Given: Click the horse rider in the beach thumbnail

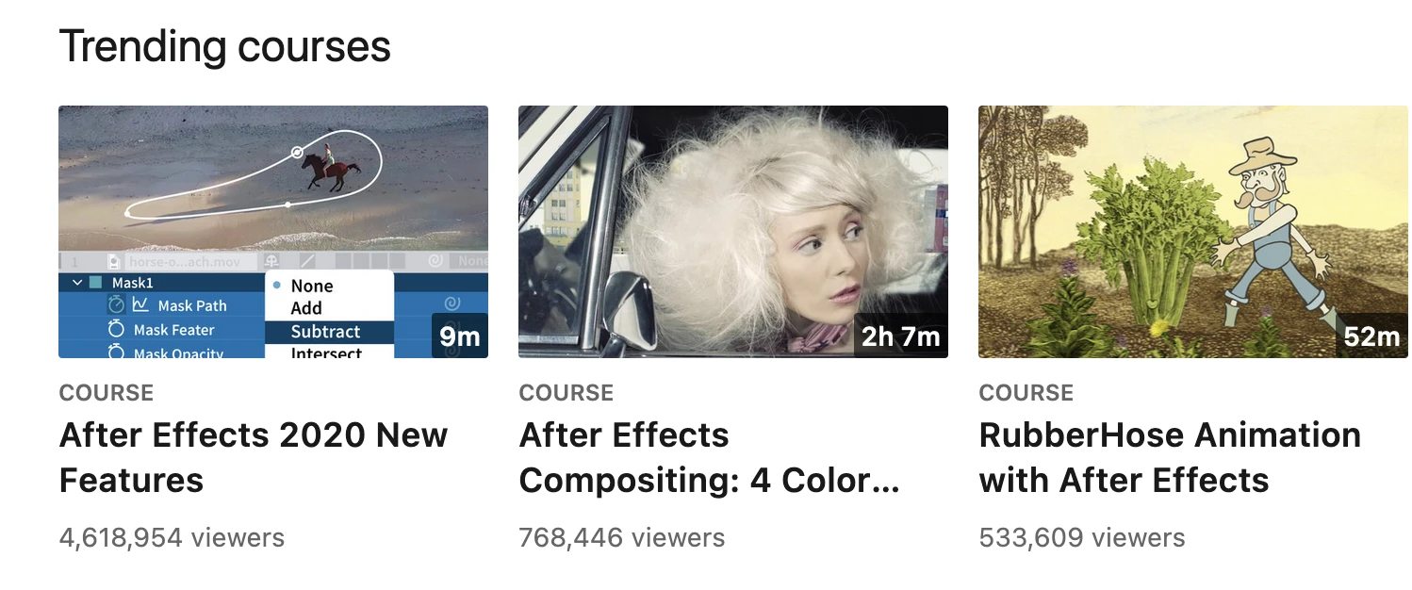Looking at the screenshot, I should (x=329, y=169).
